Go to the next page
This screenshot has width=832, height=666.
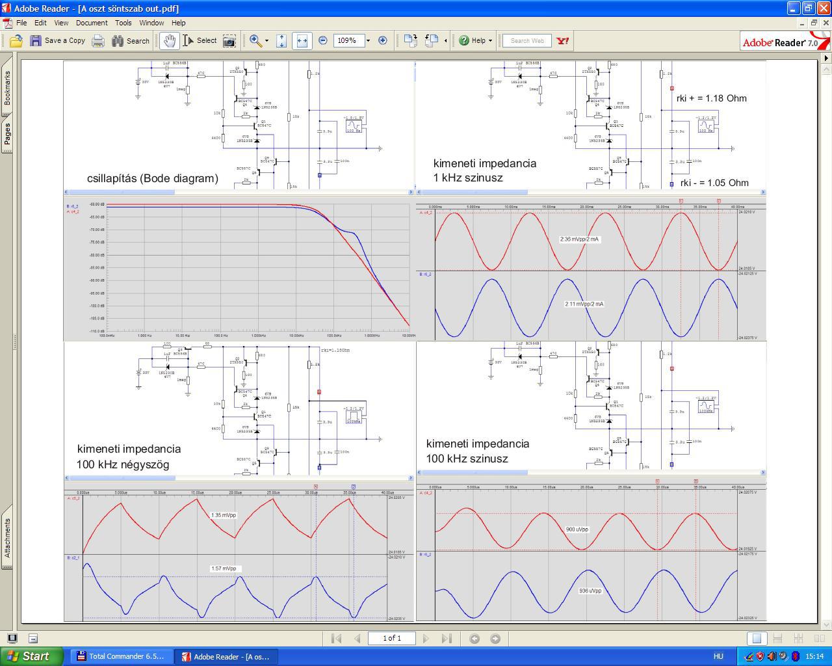pyautogui.click(x=426, y=639)
